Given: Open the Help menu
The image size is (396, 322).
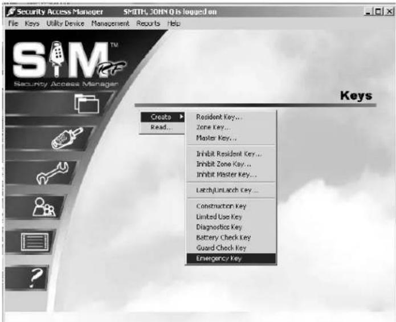Looking at the screenshot, I should tap(174, 23).
